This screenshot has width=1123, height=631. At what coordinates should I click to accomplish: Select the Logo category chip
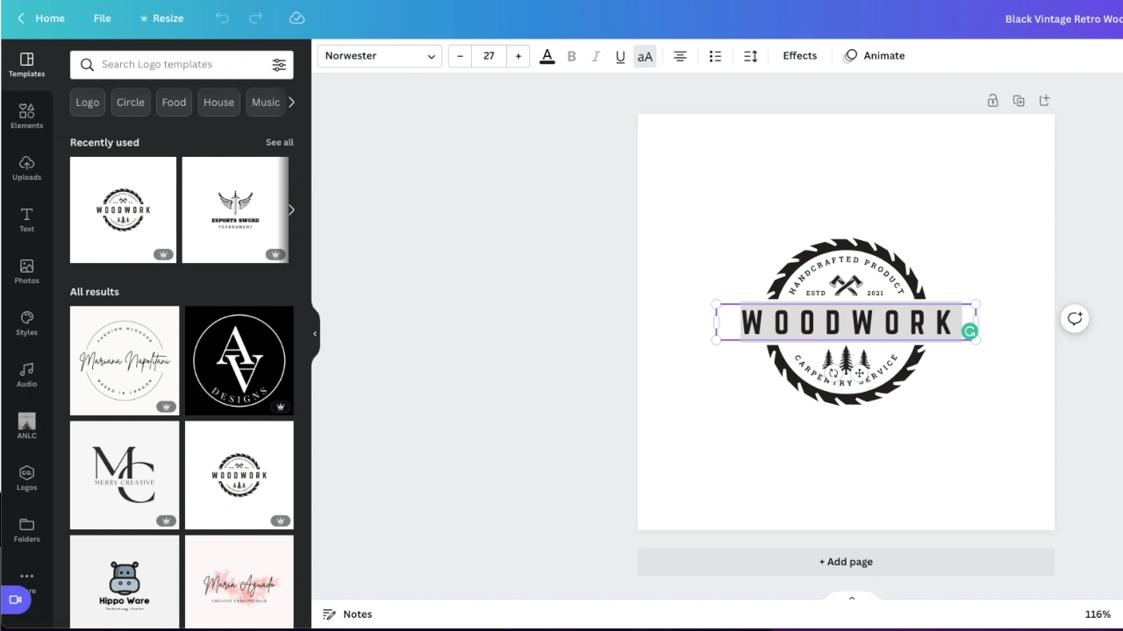tap(88, 103)
